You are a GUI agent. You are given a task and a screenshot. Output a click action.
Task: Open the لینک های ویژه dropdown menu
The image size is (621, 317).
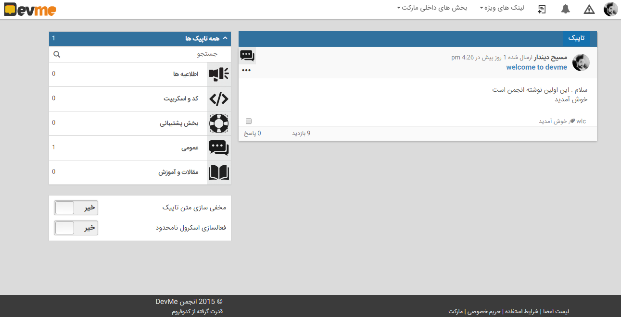tap(502, 8)
